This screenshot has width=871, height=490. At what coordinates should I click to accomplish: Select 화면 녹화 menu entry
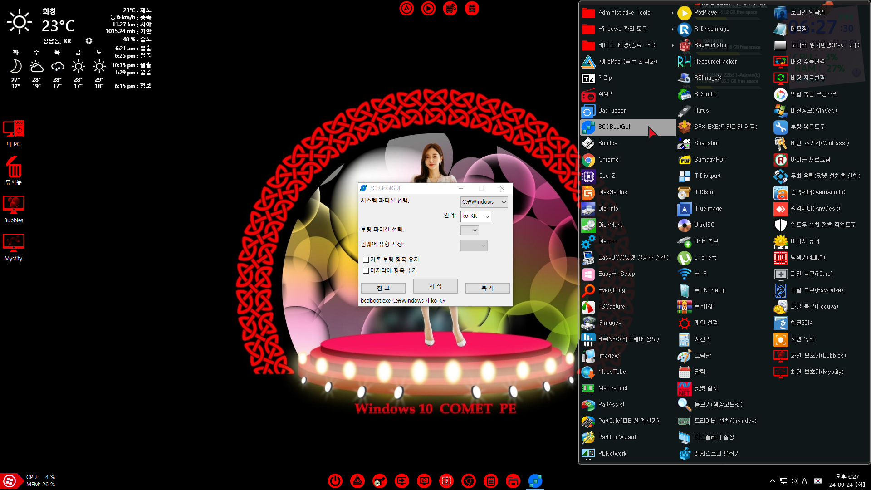coord(820,339)
